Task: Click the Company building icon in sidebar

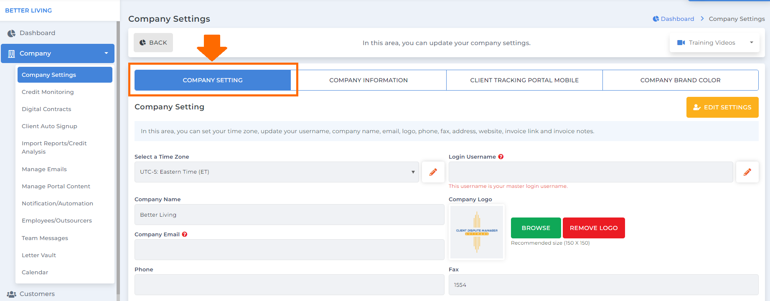Action: pos(11,54)
